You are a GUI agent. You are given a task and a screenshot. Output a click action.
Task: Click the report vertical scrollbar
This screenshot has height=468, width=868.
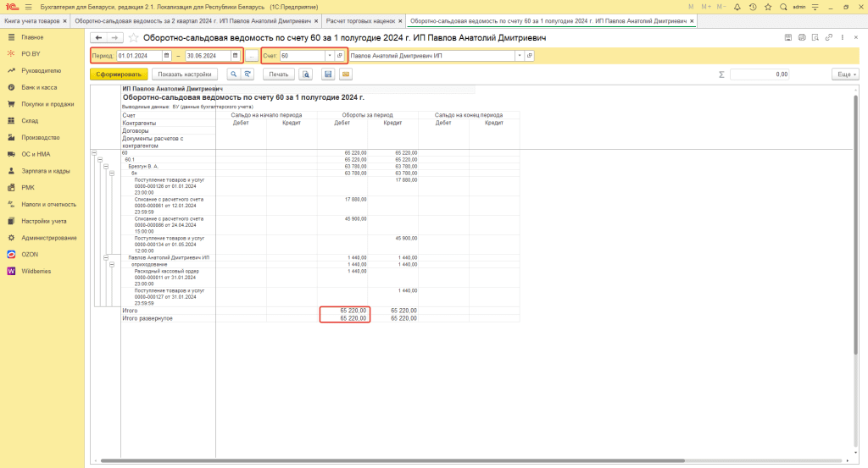pyautogui.click(x=856, y=225)
